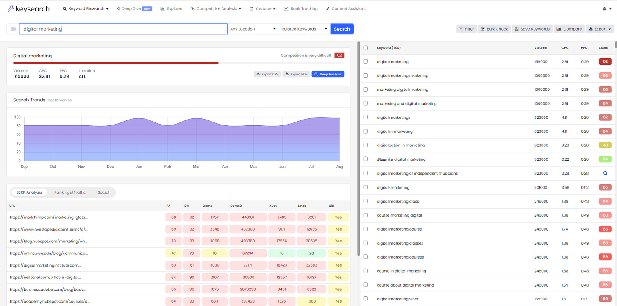
Task: Tick checkbox for 'digital marketing course' keyword
Action: (366, 229)
